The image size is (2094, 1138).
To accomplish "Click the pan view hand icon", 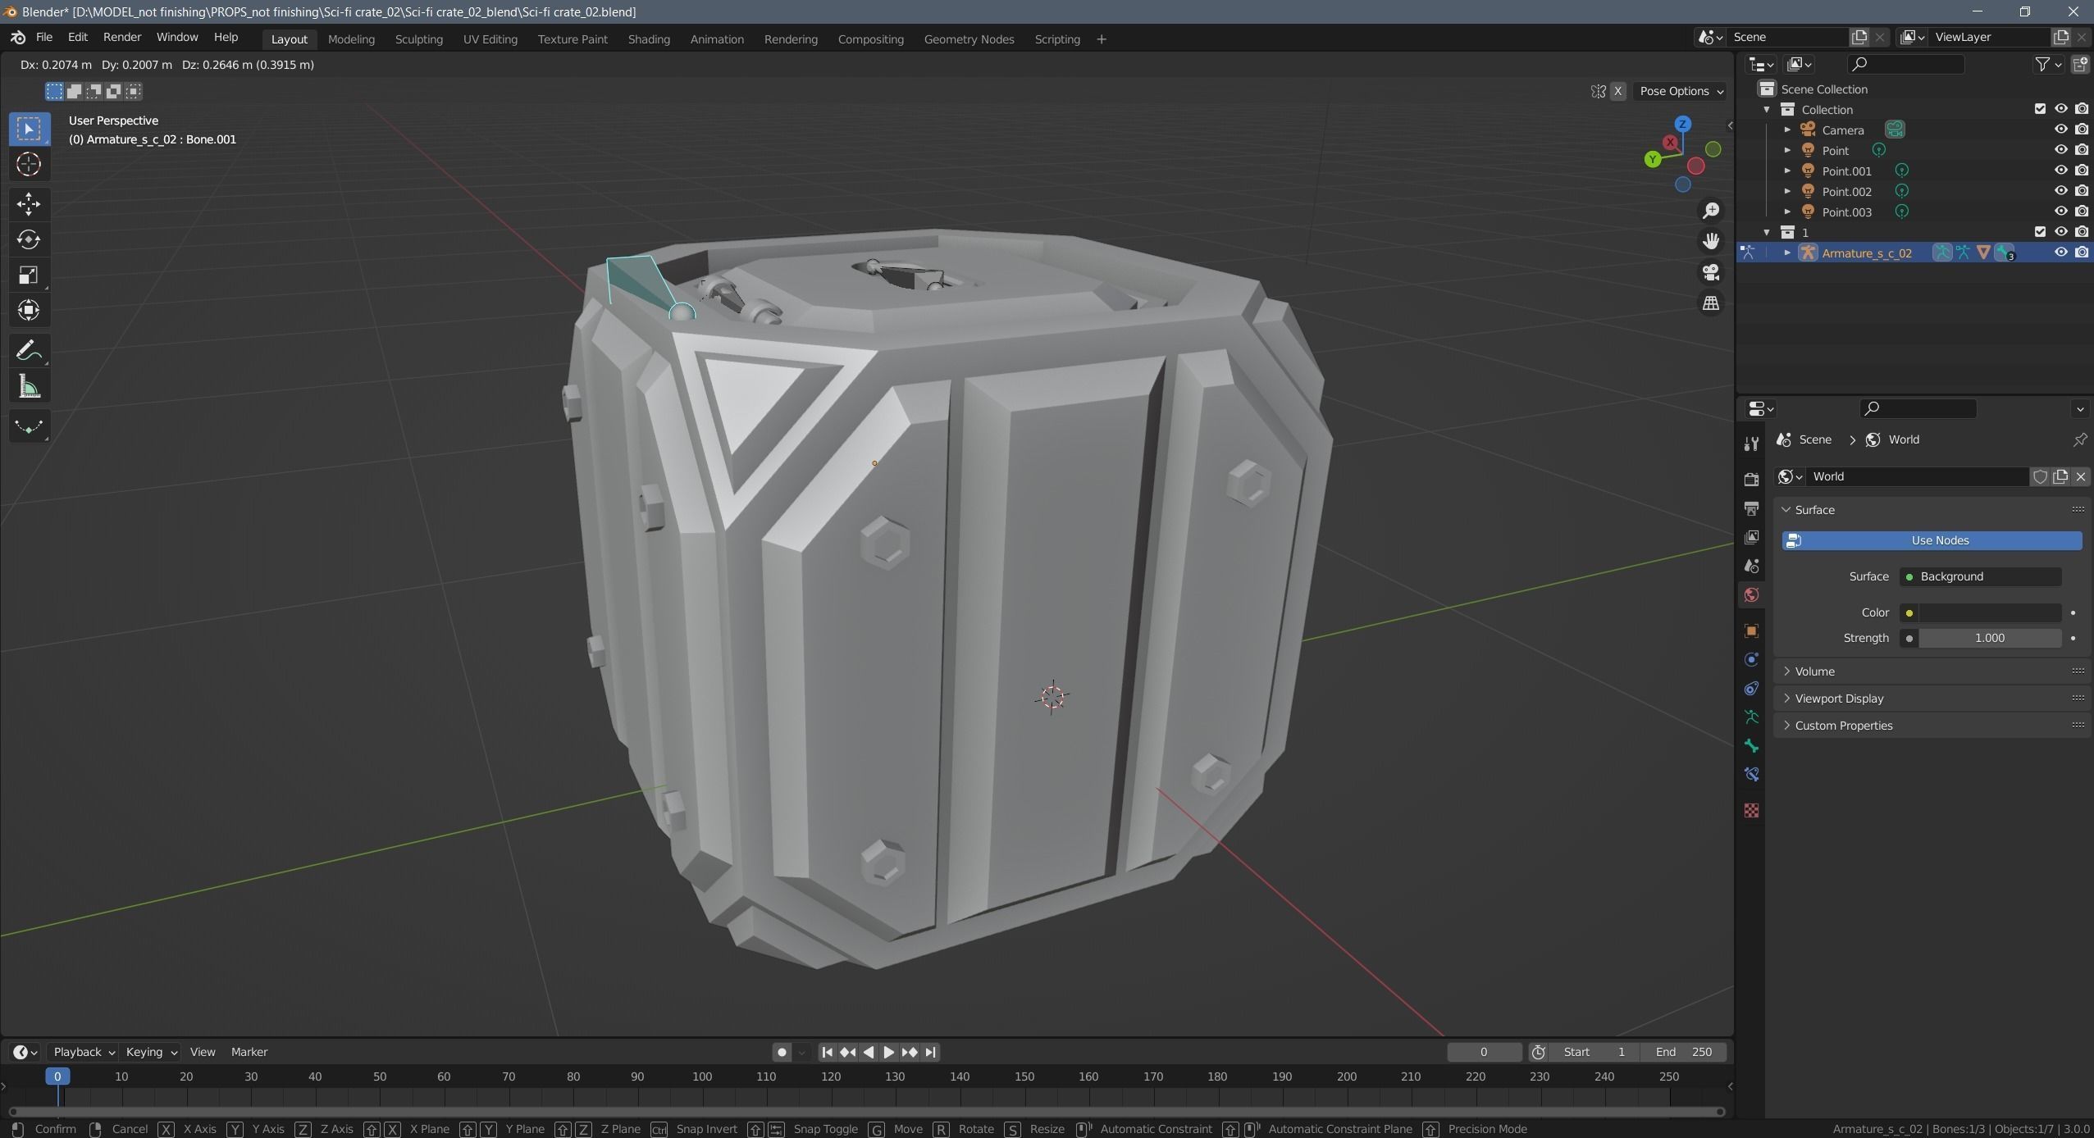I will (x=1711, y=241).
